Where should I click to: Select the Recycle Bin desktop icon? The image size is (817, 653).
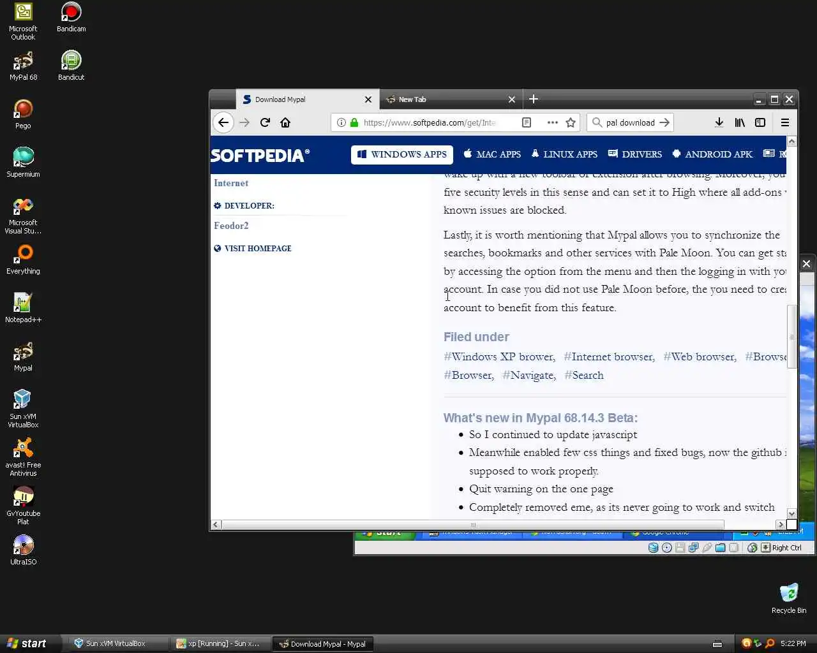(789, 599)
